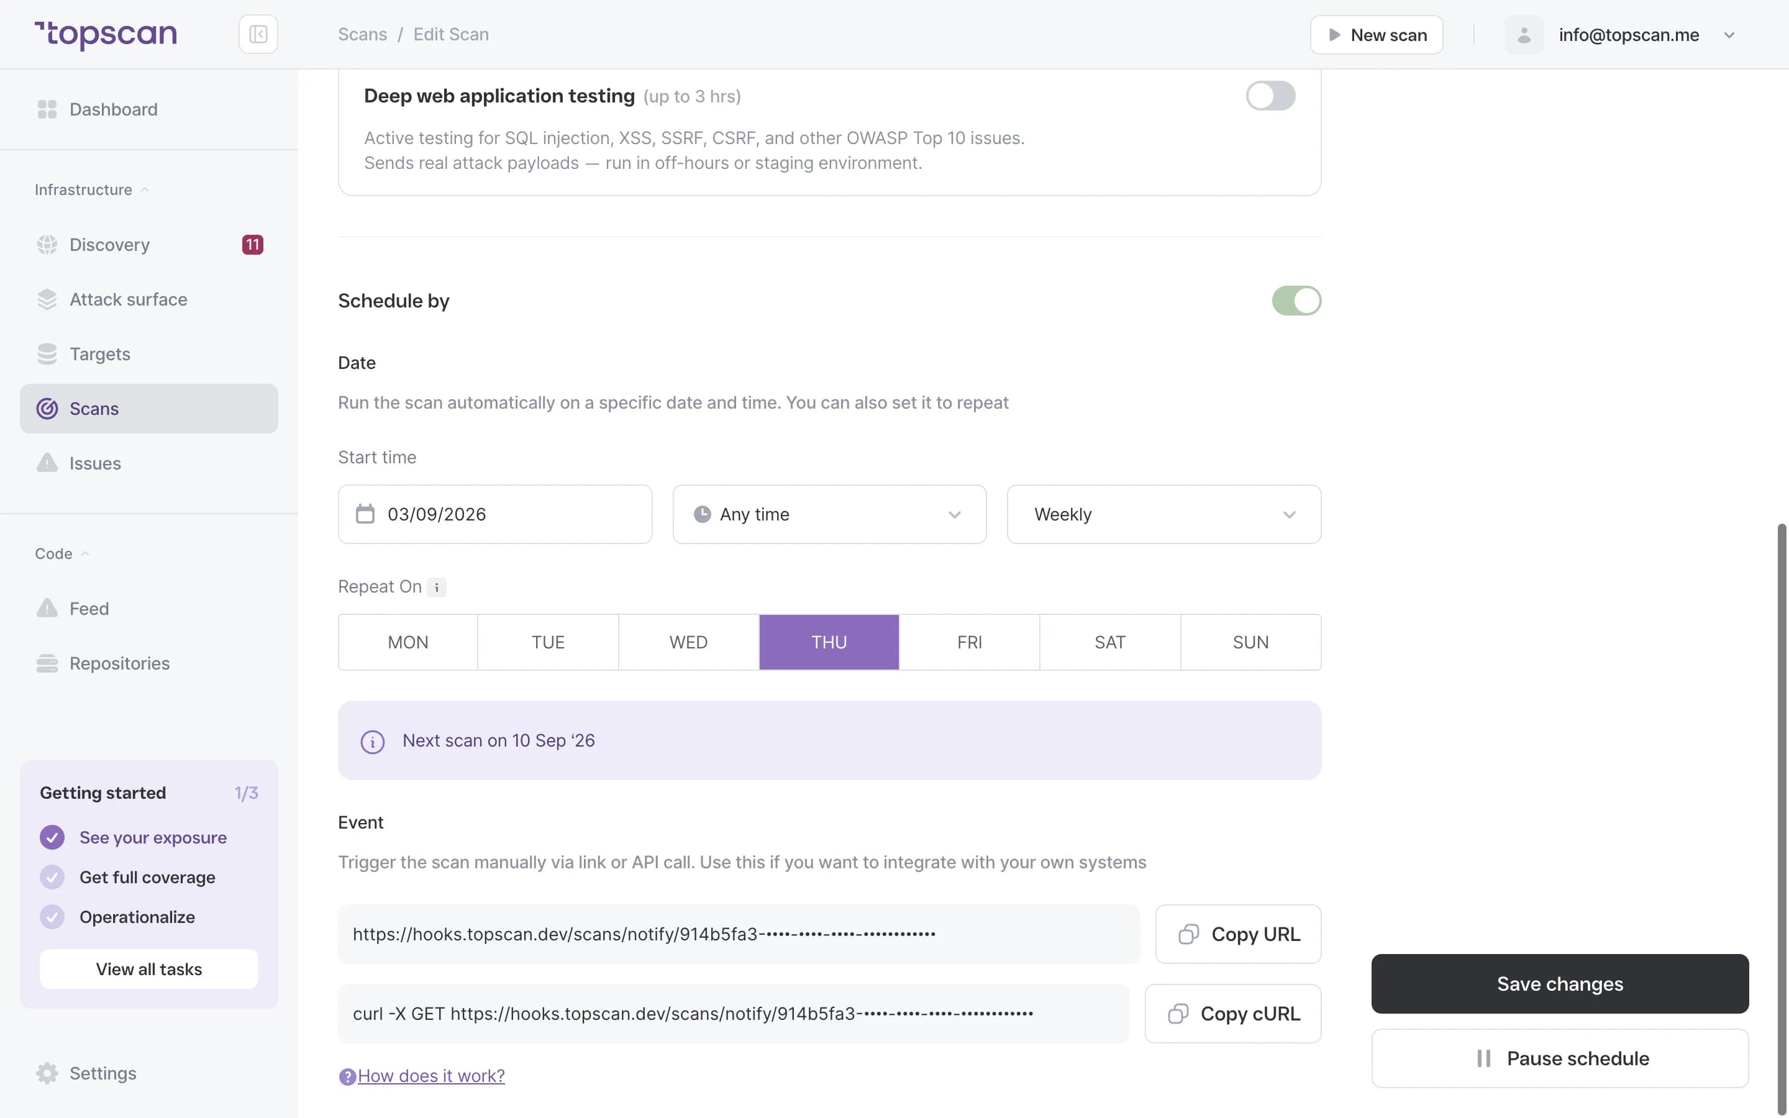Select FRI as repeat day
Image resolution: width=1789 pixels, height=1118 pixels.
click(969, 642)
